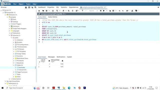The width and height of the screenshot is (160, 90).
Task: Switch to the Dashboard tab
Action: 42,7
